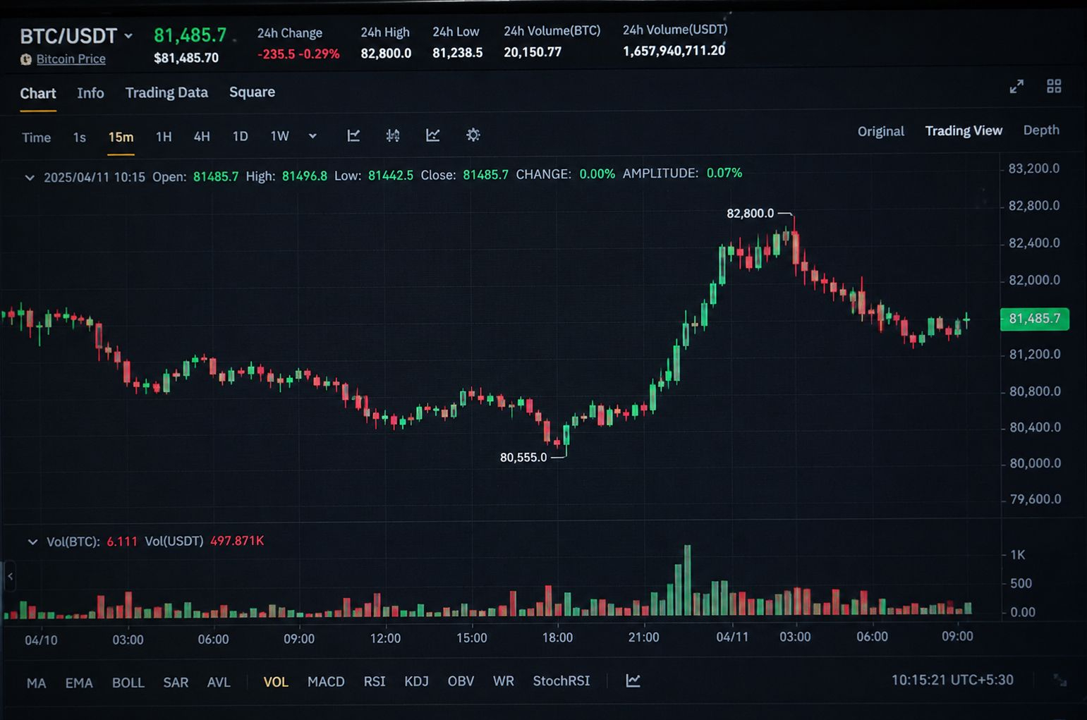
Task: Open the Bitcoin Price link
Action: [71, 59]
